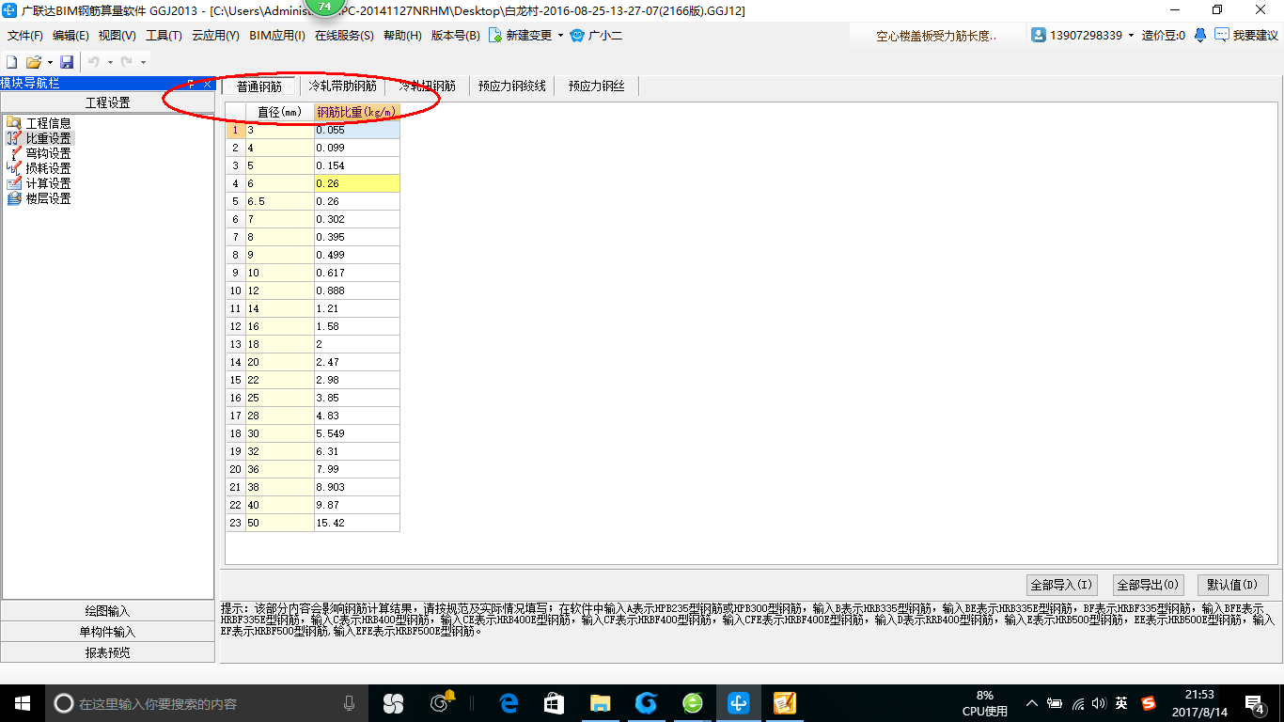
Task: Open the 工具(T) menu
Action: pyautogui.click(x=164, y=36)
